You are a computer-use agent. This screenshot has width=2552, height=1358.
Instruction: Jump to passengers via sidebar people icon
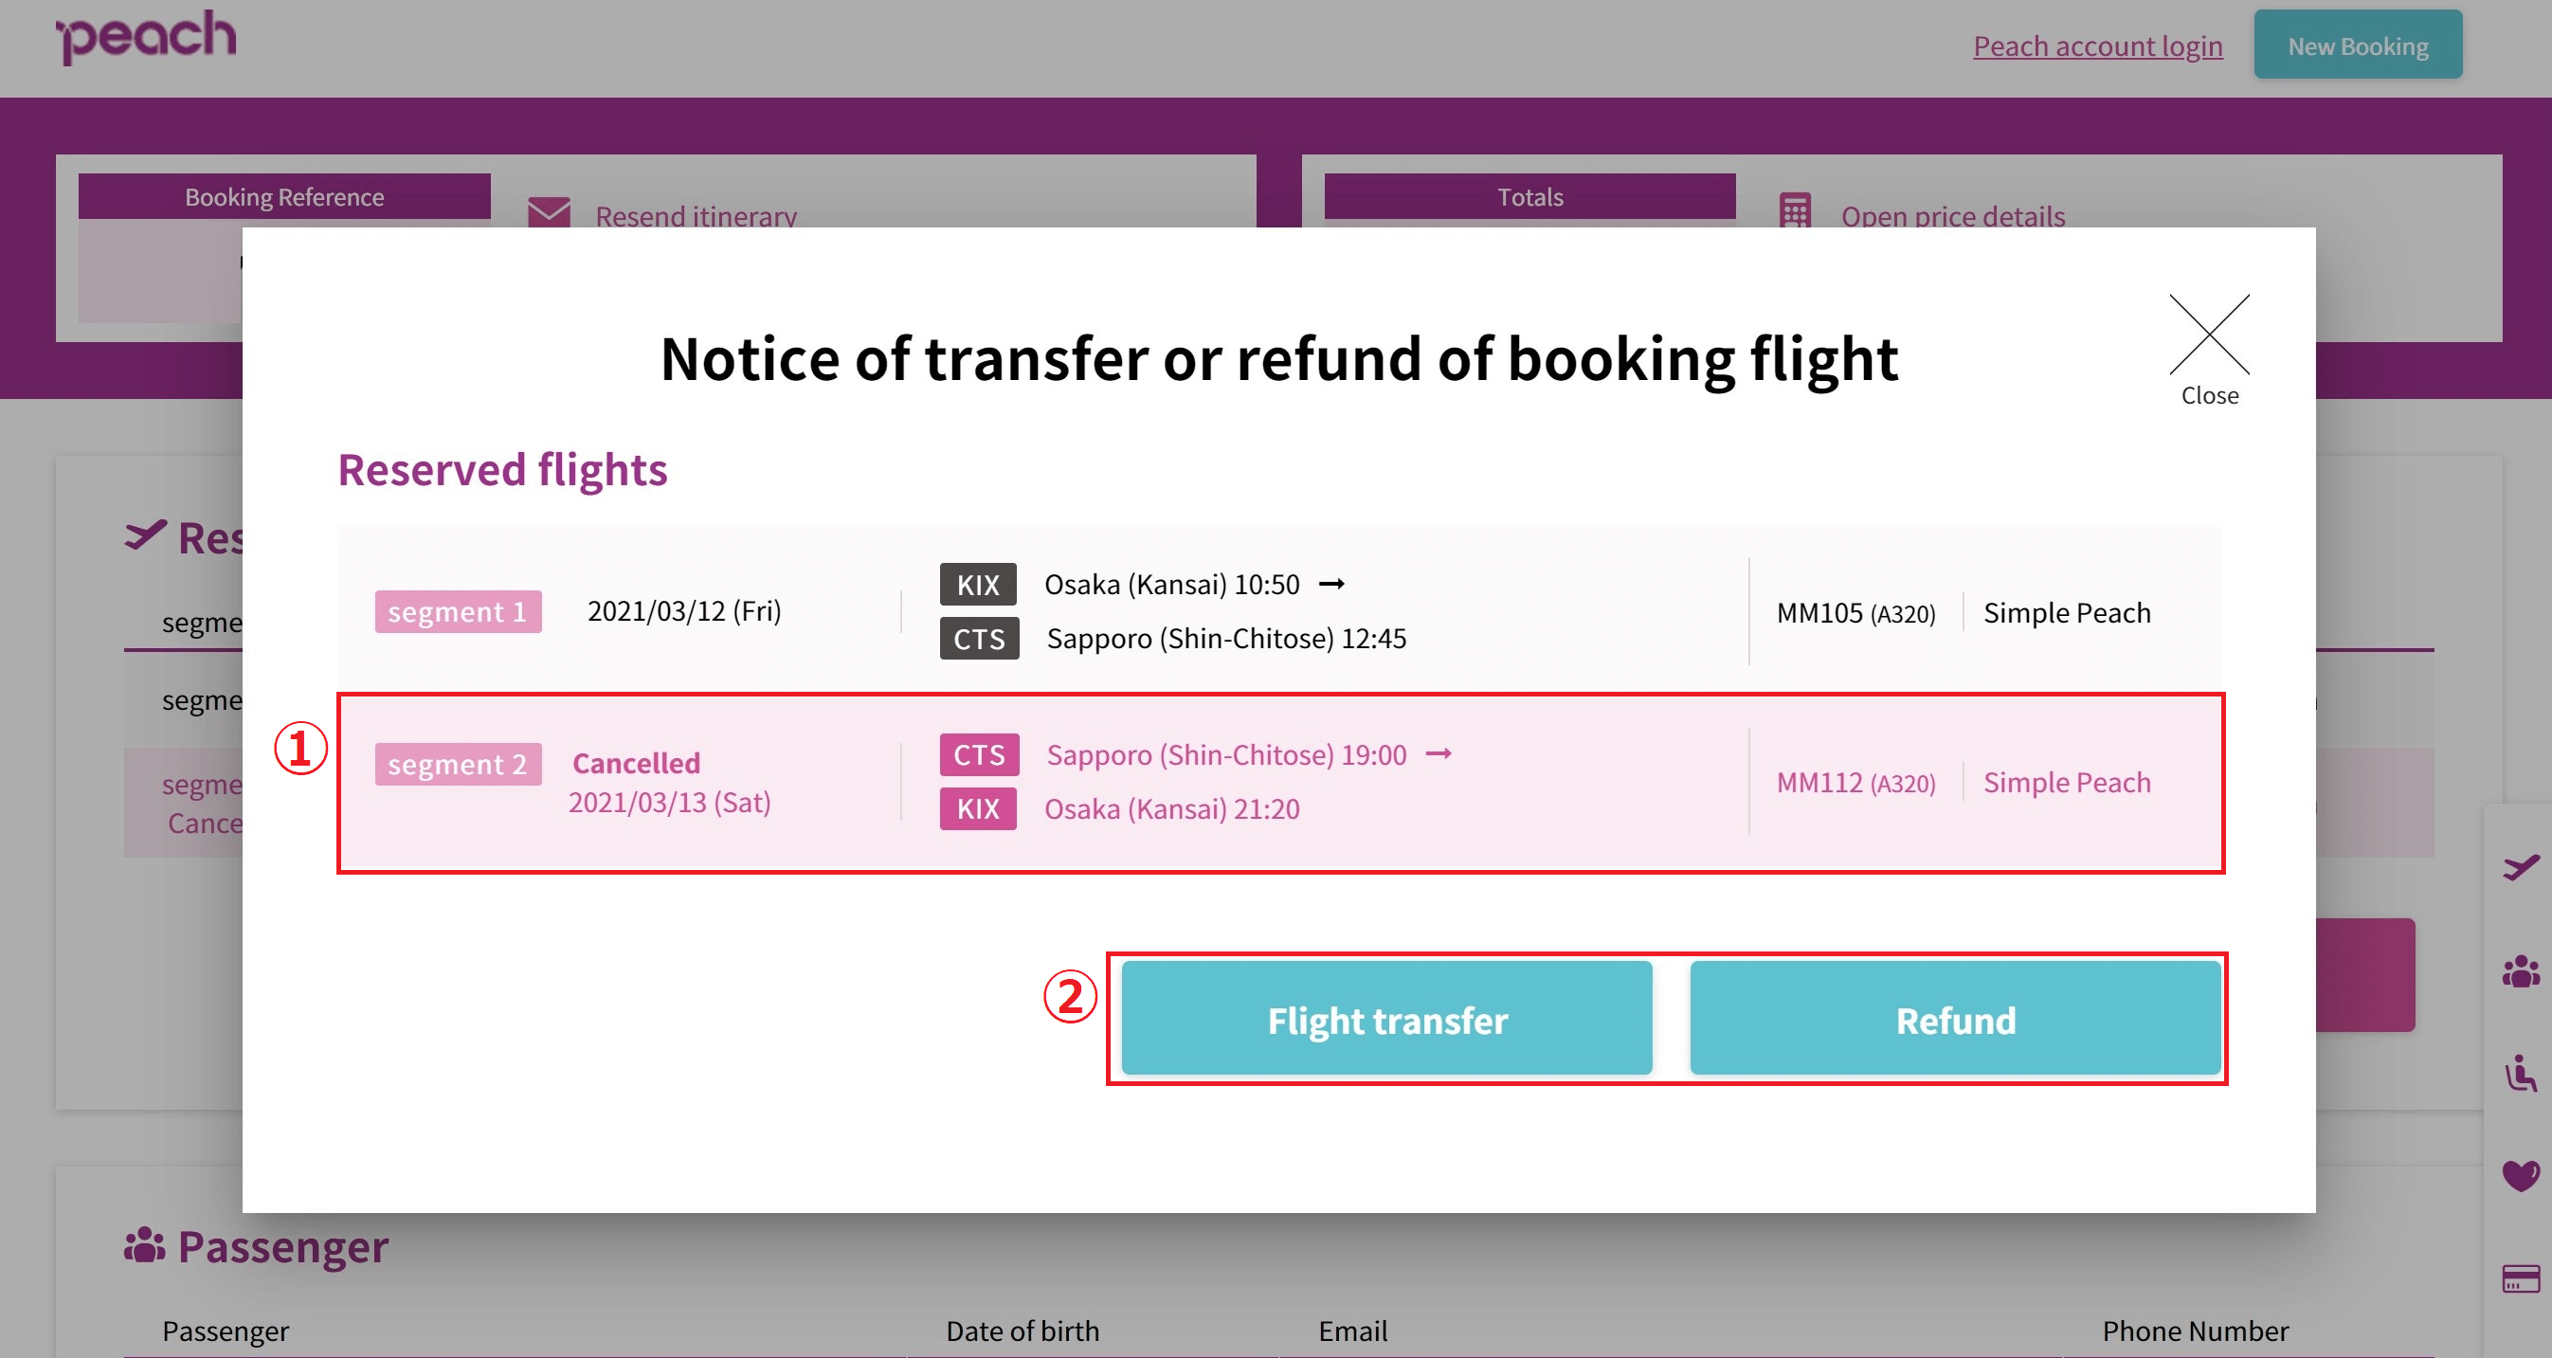(x=2521, y=970)
